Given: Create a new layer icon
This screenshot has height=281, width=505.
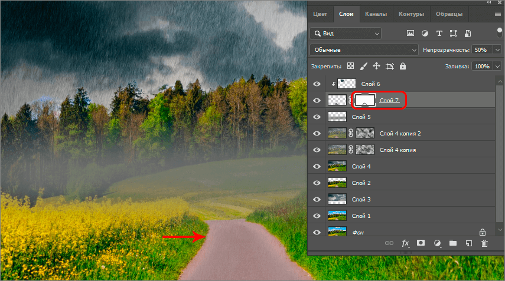Looking at the screenshot, I should click(468, 243).
